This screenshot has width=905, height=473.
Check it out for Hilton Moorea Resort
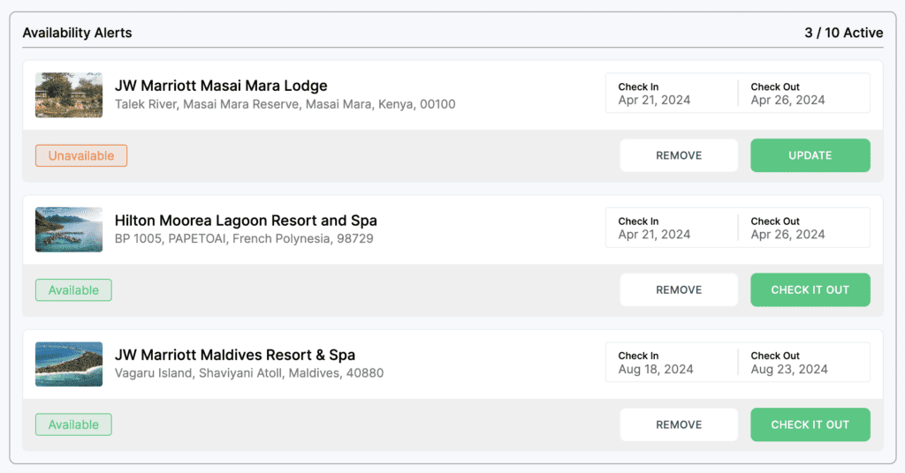coord(810,289)
